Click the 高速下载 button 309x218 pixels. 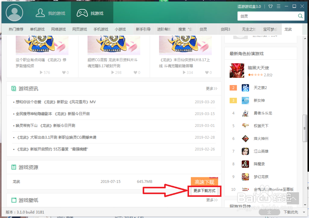click(204, 182)
